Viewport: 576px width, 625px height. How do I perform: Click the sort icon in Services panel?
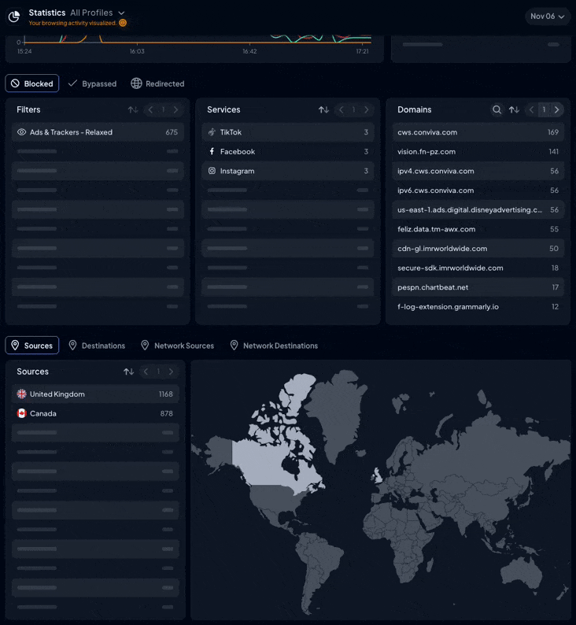tap(323, 110)
